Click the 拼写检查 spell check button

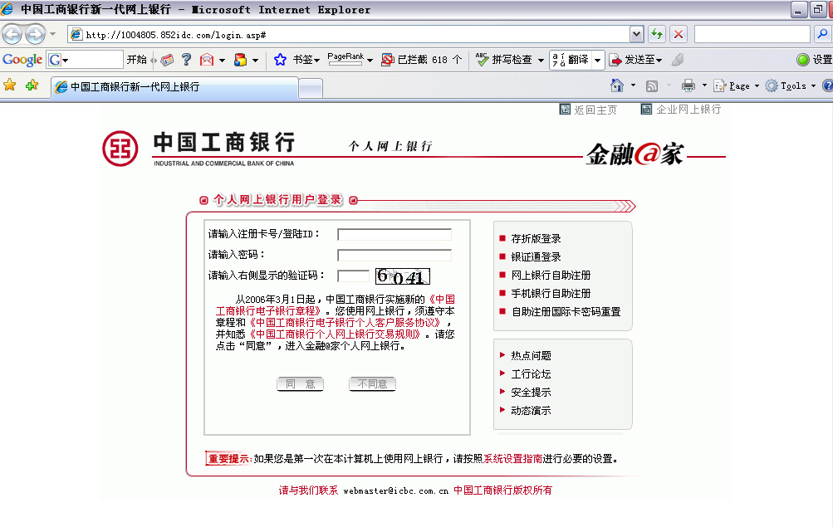point(504,60)
